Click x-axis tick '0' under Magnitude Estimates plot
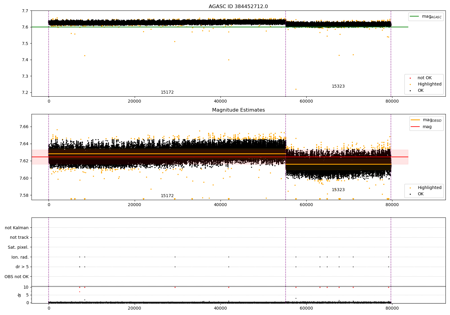This screenshot has width=450, height=315. (49, 205)
